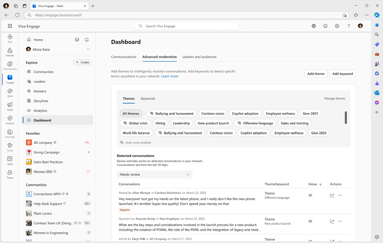This screenshot has width=383, height=243.
Task: Switch to Leaders and audiences tab
Action: 199,57
